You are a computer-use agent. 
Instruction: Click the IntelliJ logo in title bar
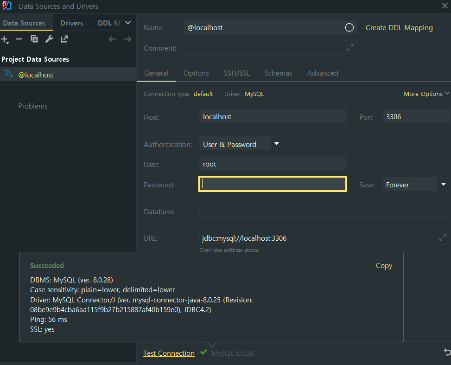click(x=6, y=6)
